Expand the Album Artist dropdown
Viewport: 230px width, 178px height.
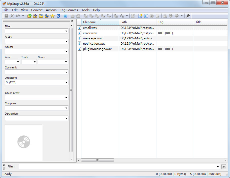tap(66, 98)
